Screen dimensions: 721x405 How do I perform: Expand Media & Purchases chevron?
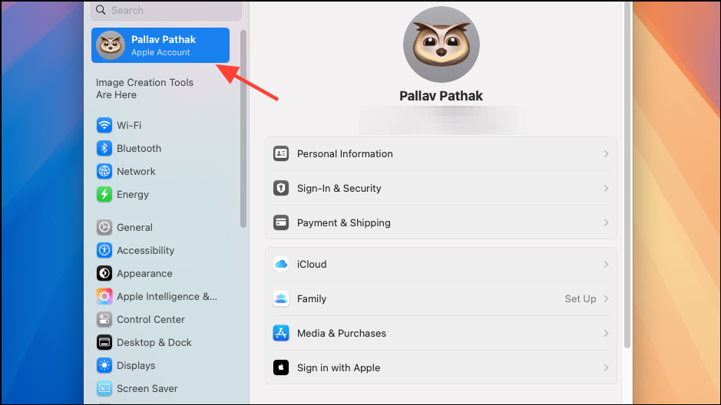(606, 333)
